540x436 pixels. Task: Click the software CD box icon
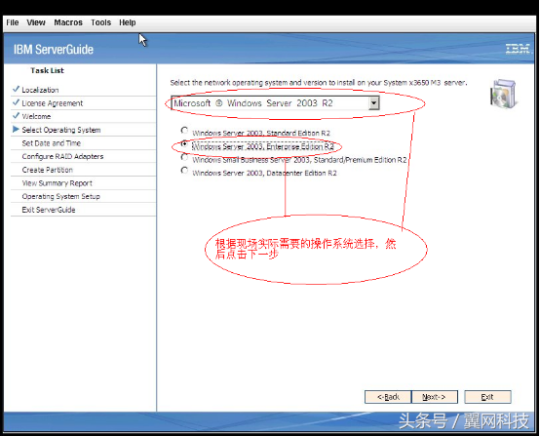coord(504,93)
